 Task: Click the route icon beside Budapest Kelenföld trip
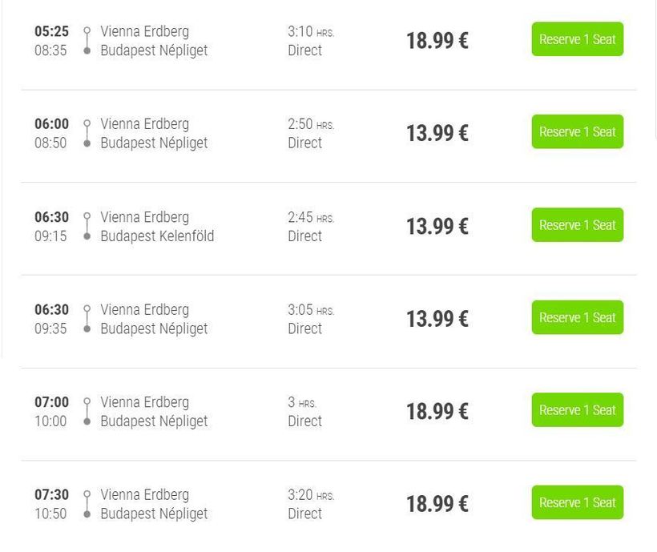(87, 227)
